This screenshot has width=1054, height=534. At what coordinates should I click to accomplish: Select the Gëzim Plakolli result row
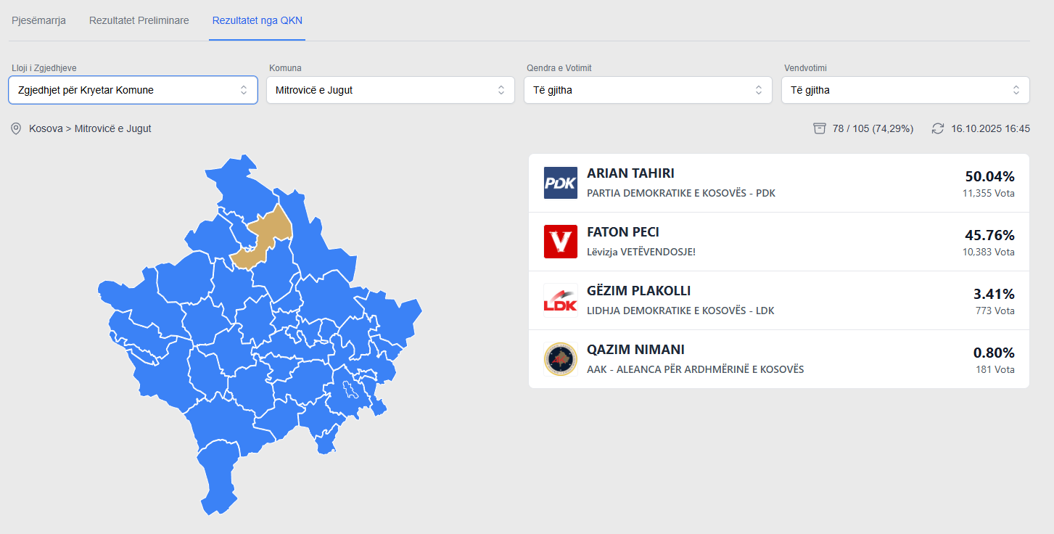point(778,300)
